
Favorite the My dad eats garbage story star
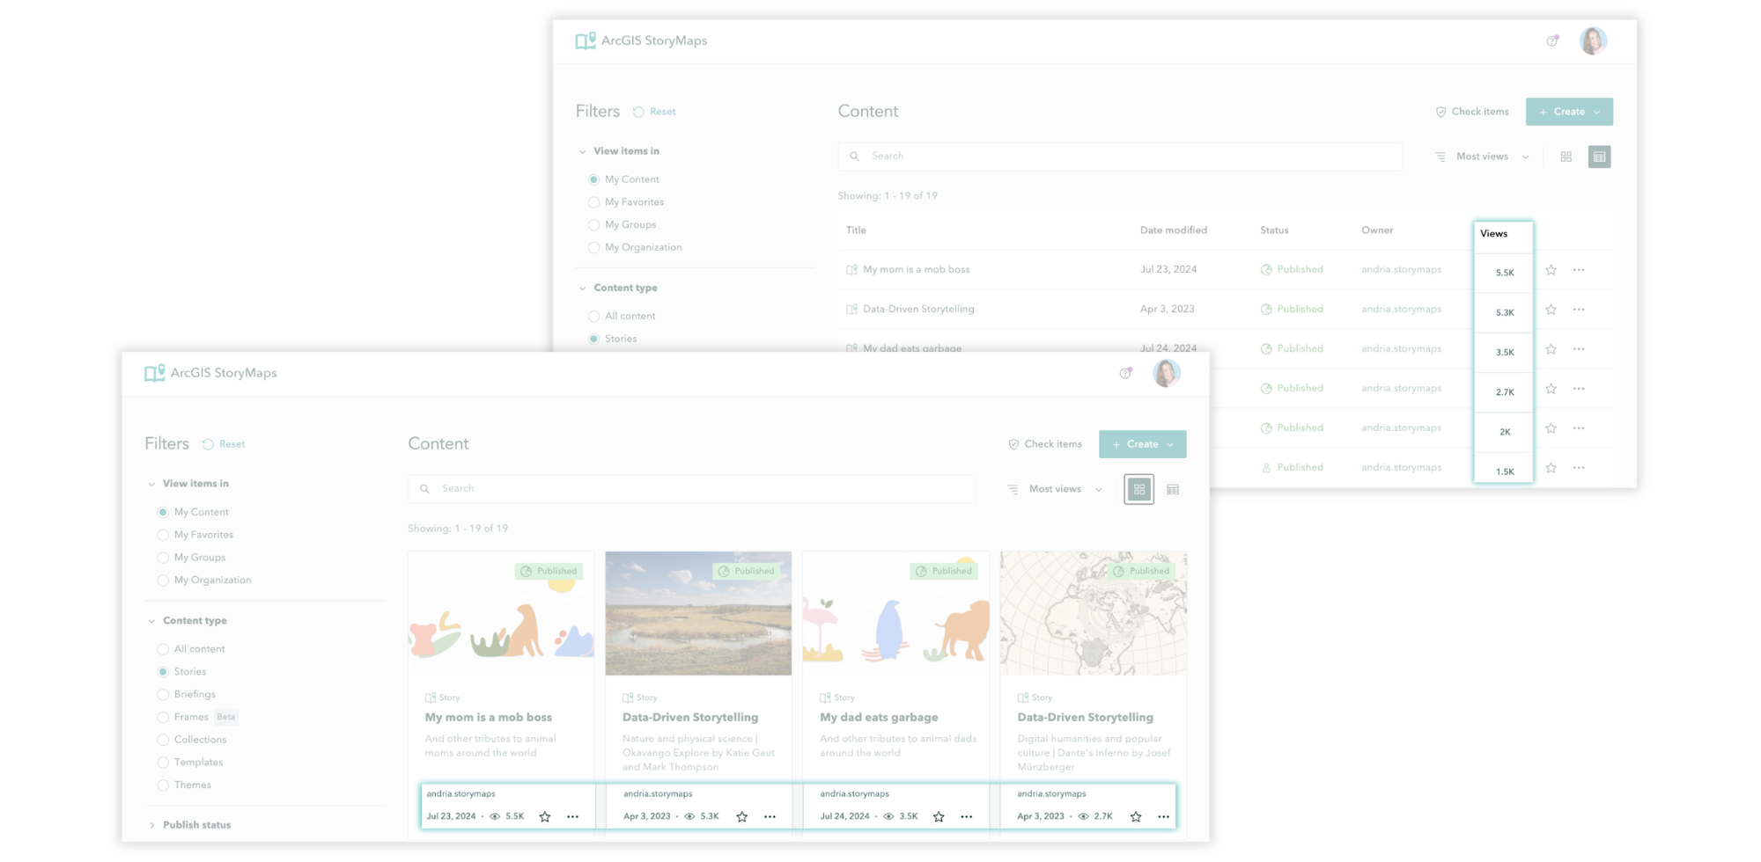coord(939,816)
